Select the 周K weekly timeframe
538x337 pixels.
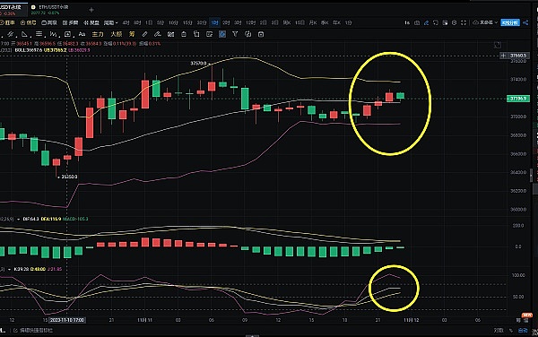click(287, 22)
